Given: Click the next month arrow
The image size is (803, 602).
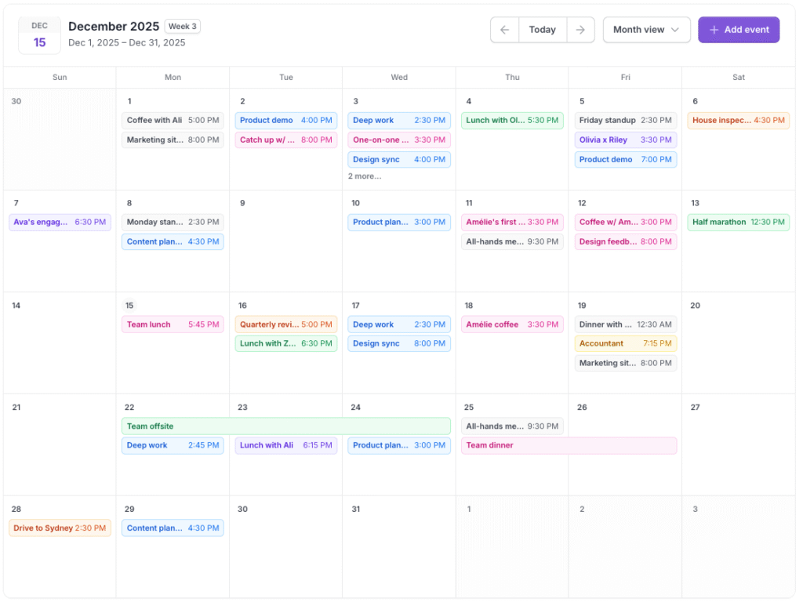Looking at the screenshot, I should (580, 30).
